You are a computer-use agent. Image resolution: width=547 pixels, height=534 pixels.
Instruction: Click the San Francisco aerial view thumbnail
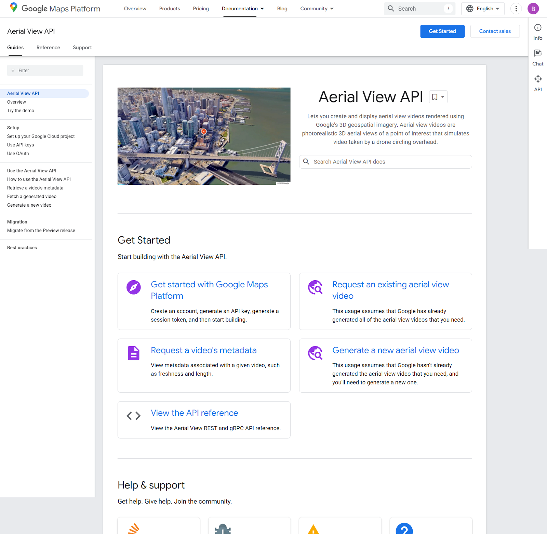[x=204, y=136]
